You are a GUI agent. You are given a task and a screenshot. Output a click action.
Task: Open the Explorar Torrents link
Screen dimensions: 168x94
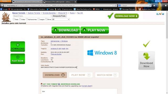[x=34, y=13]
